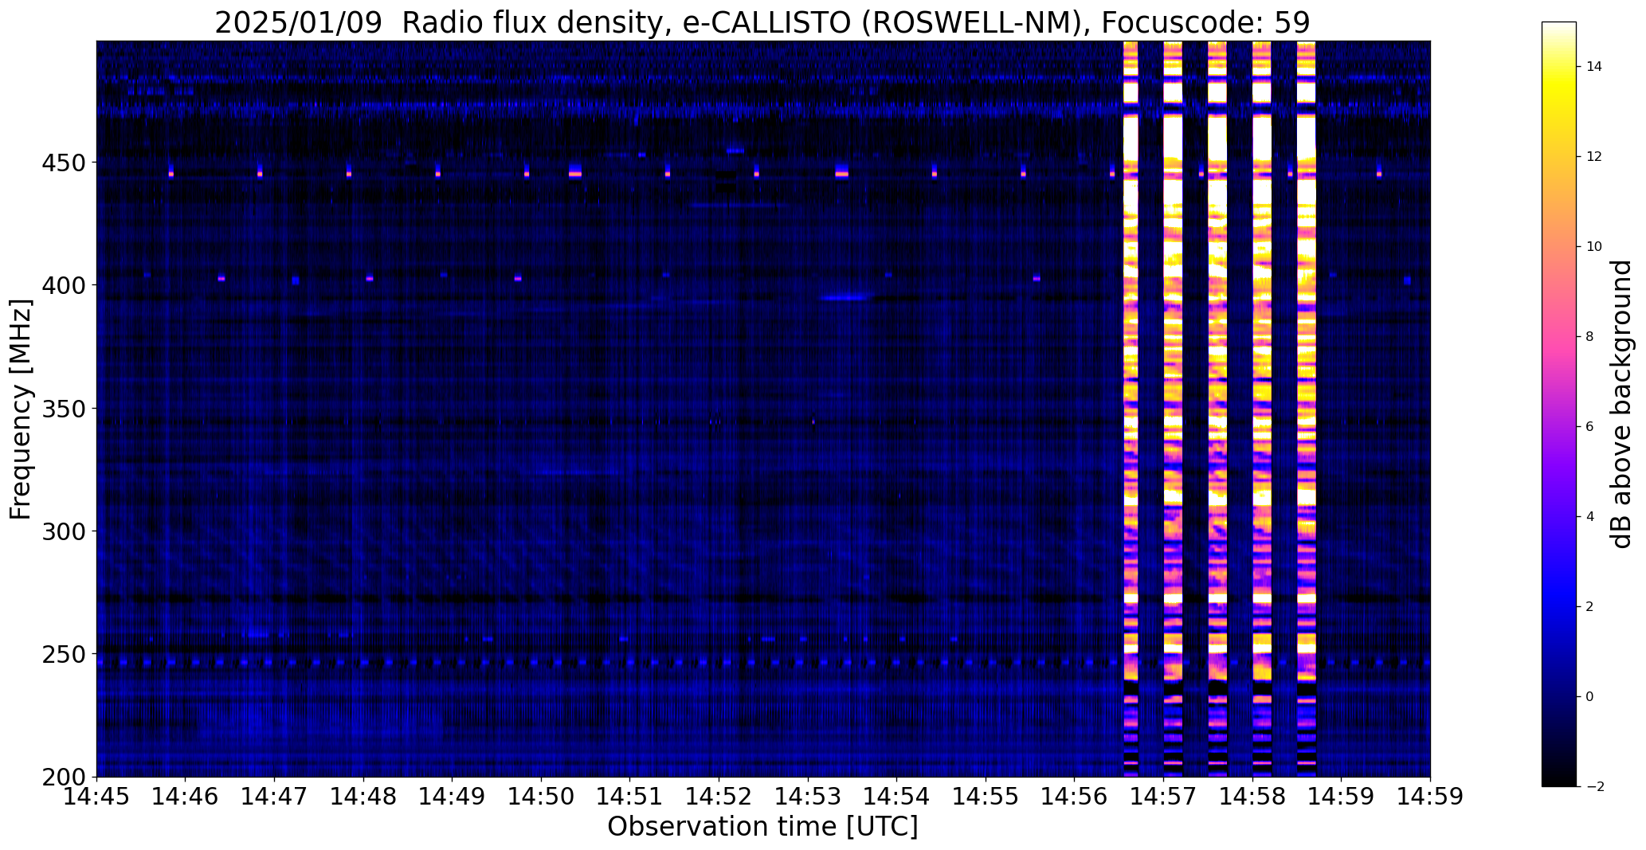
Task: Click the plot title mentioning ROSWELL-NM
Action: pyautogui.click(x=762, y=23)
